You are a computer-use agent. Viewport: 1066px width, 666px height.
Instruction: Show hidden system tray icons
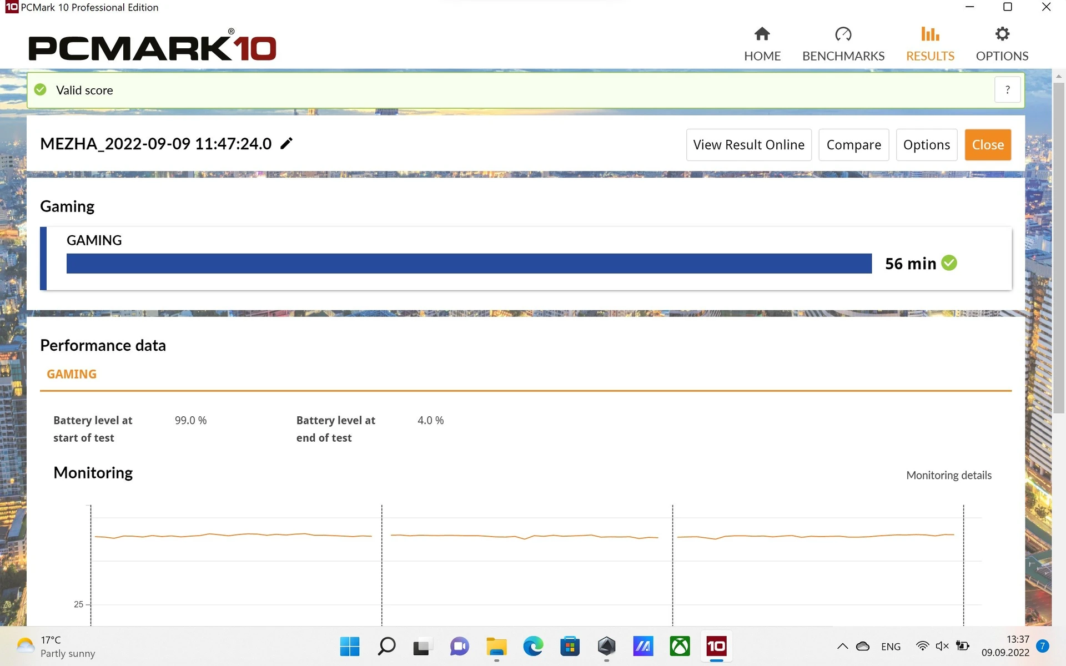842,646
